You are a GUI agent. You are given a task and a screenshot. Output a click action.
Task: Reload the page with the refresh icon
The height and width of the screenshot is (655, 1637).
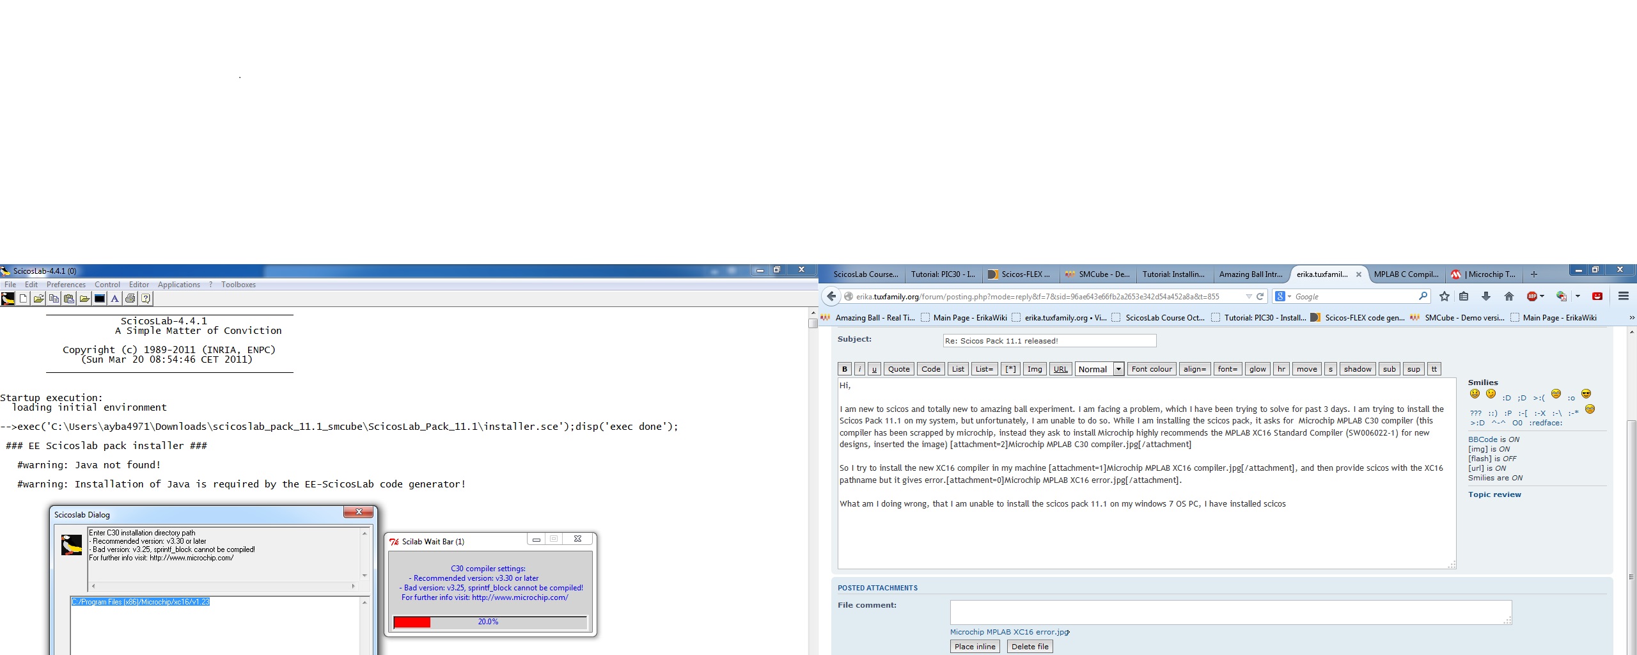click(x=1260, y=296)
